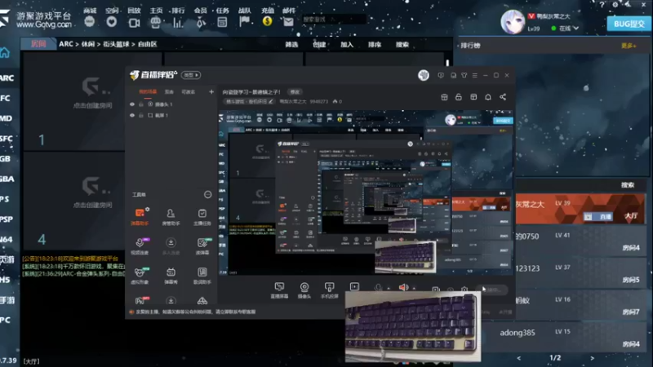
Task: Select 主播任务 tool in 直播伴侣 toolbox
Action: pos(202,217)
